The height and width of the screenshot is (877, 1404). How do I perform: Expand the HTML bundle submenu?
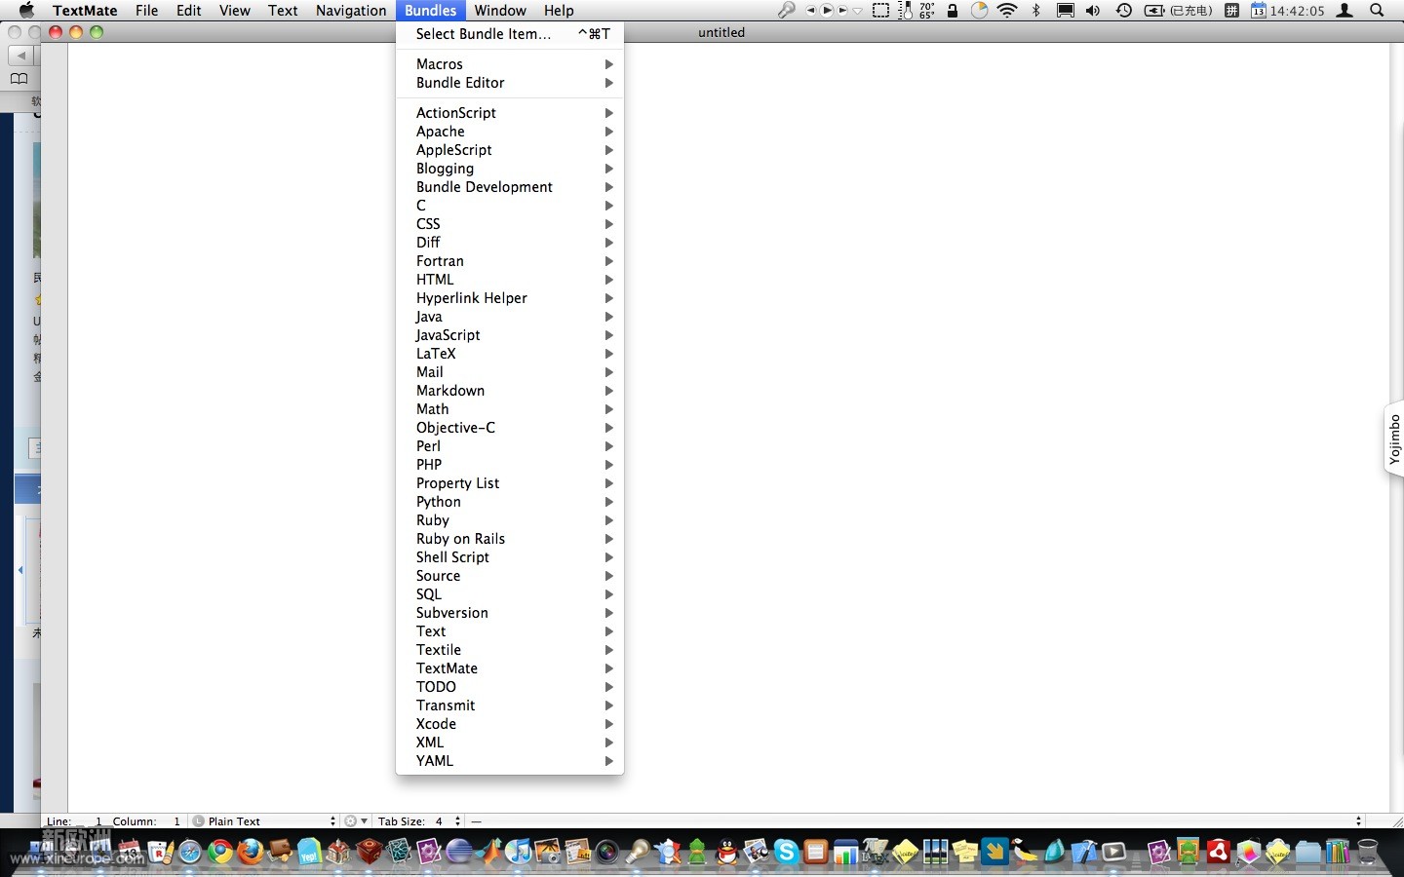pyautogui.click(x=510, y=280)
